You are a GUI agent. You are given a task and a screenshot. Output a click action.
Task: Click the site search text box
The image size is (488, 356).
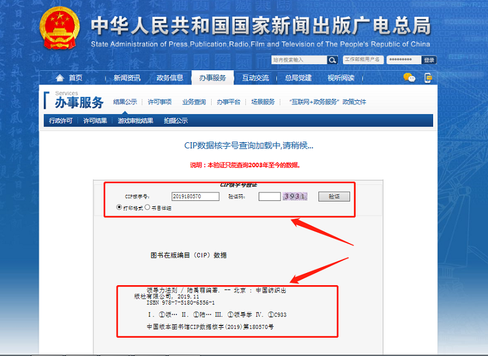[x=299, y=60]
